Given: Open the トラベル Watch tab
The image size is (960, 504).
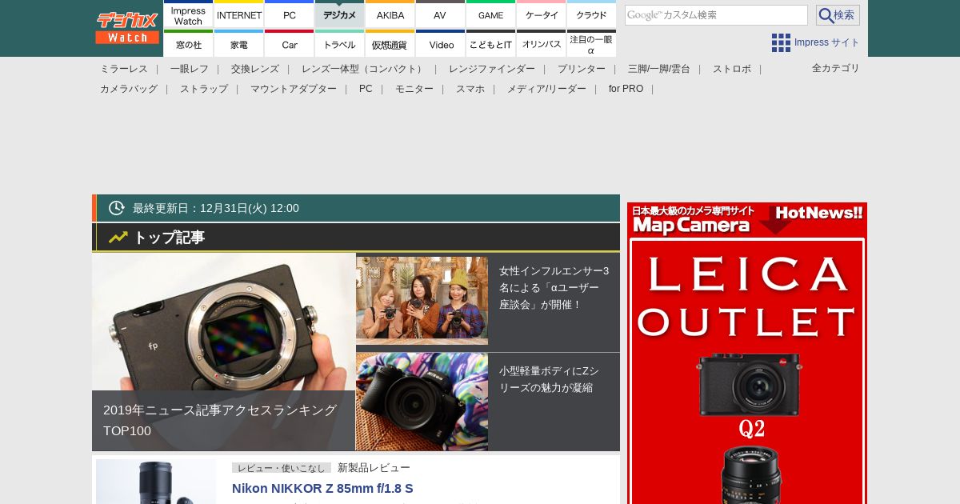Looking at the screenshot, I should coord(340,43).
